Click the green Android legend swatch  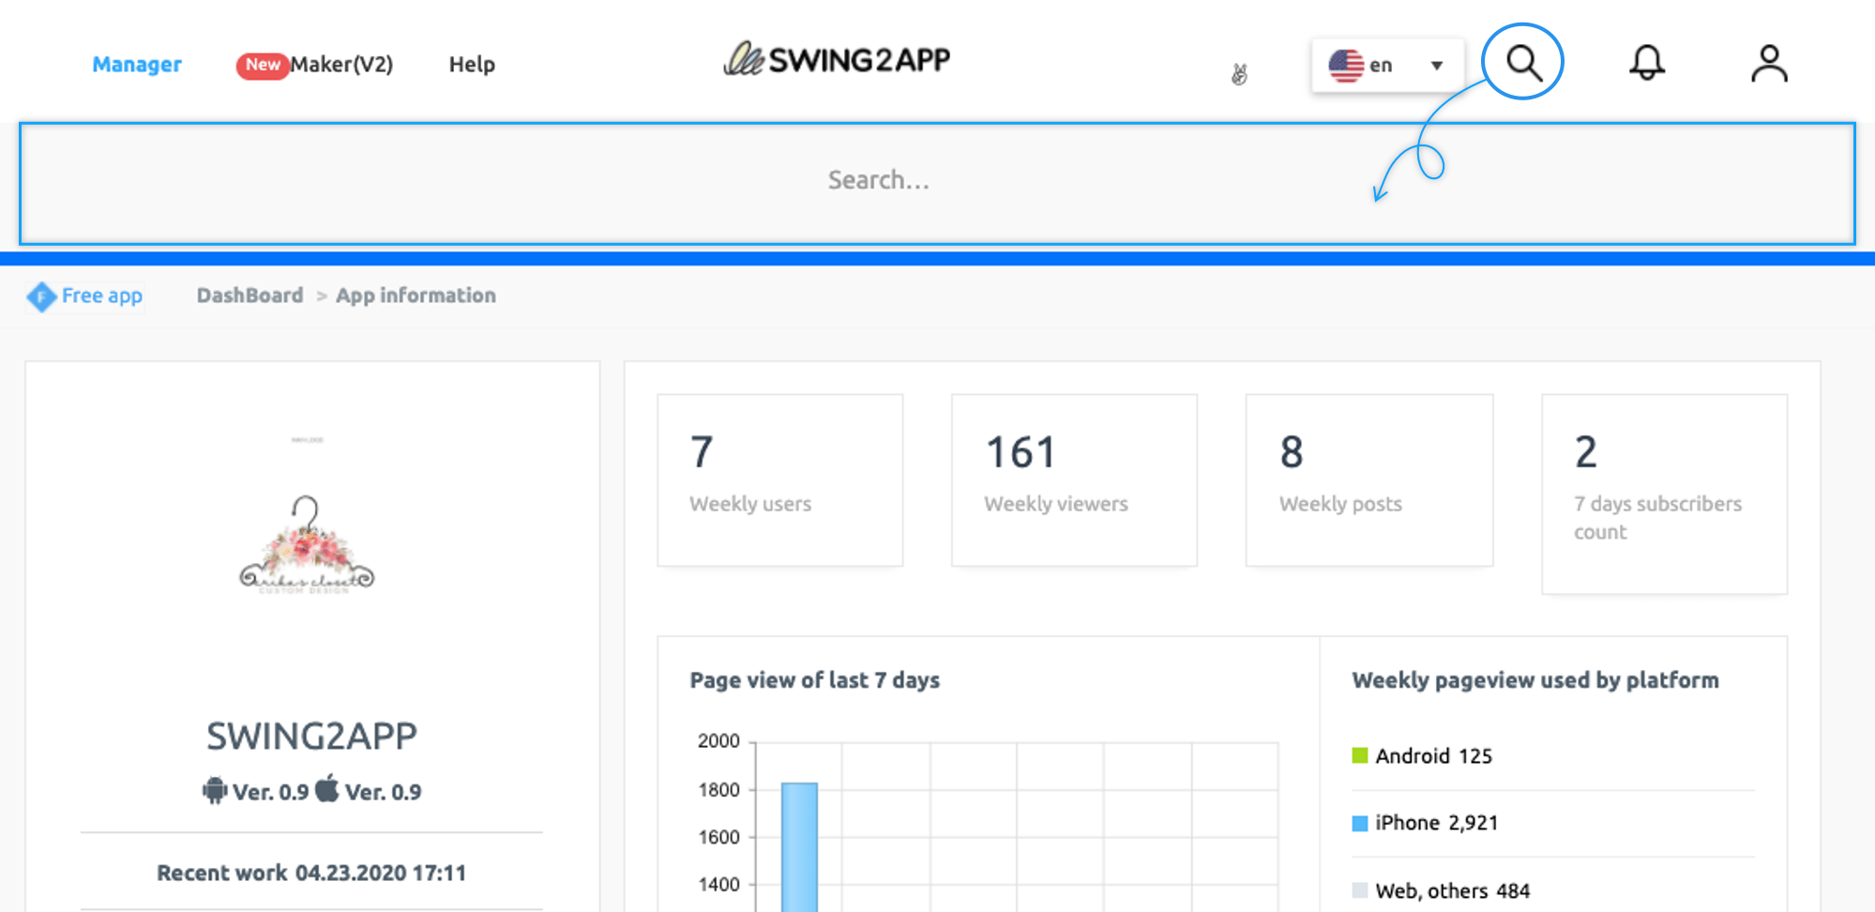click(1359, 756)
